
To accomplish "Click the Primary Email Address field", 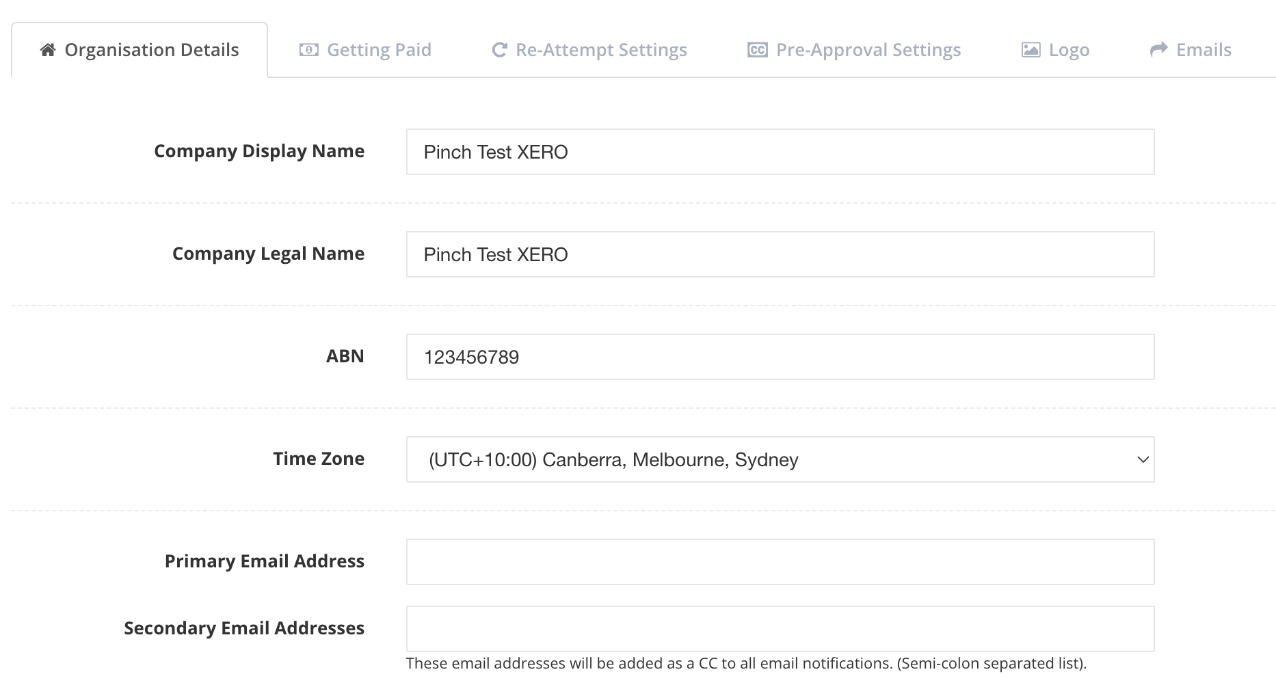I will tap(780, 562).
